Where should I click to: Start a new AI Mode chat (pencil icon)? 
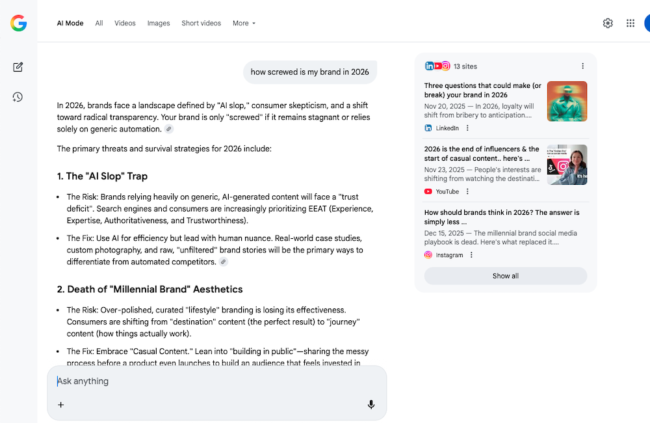tap(18, 67)
